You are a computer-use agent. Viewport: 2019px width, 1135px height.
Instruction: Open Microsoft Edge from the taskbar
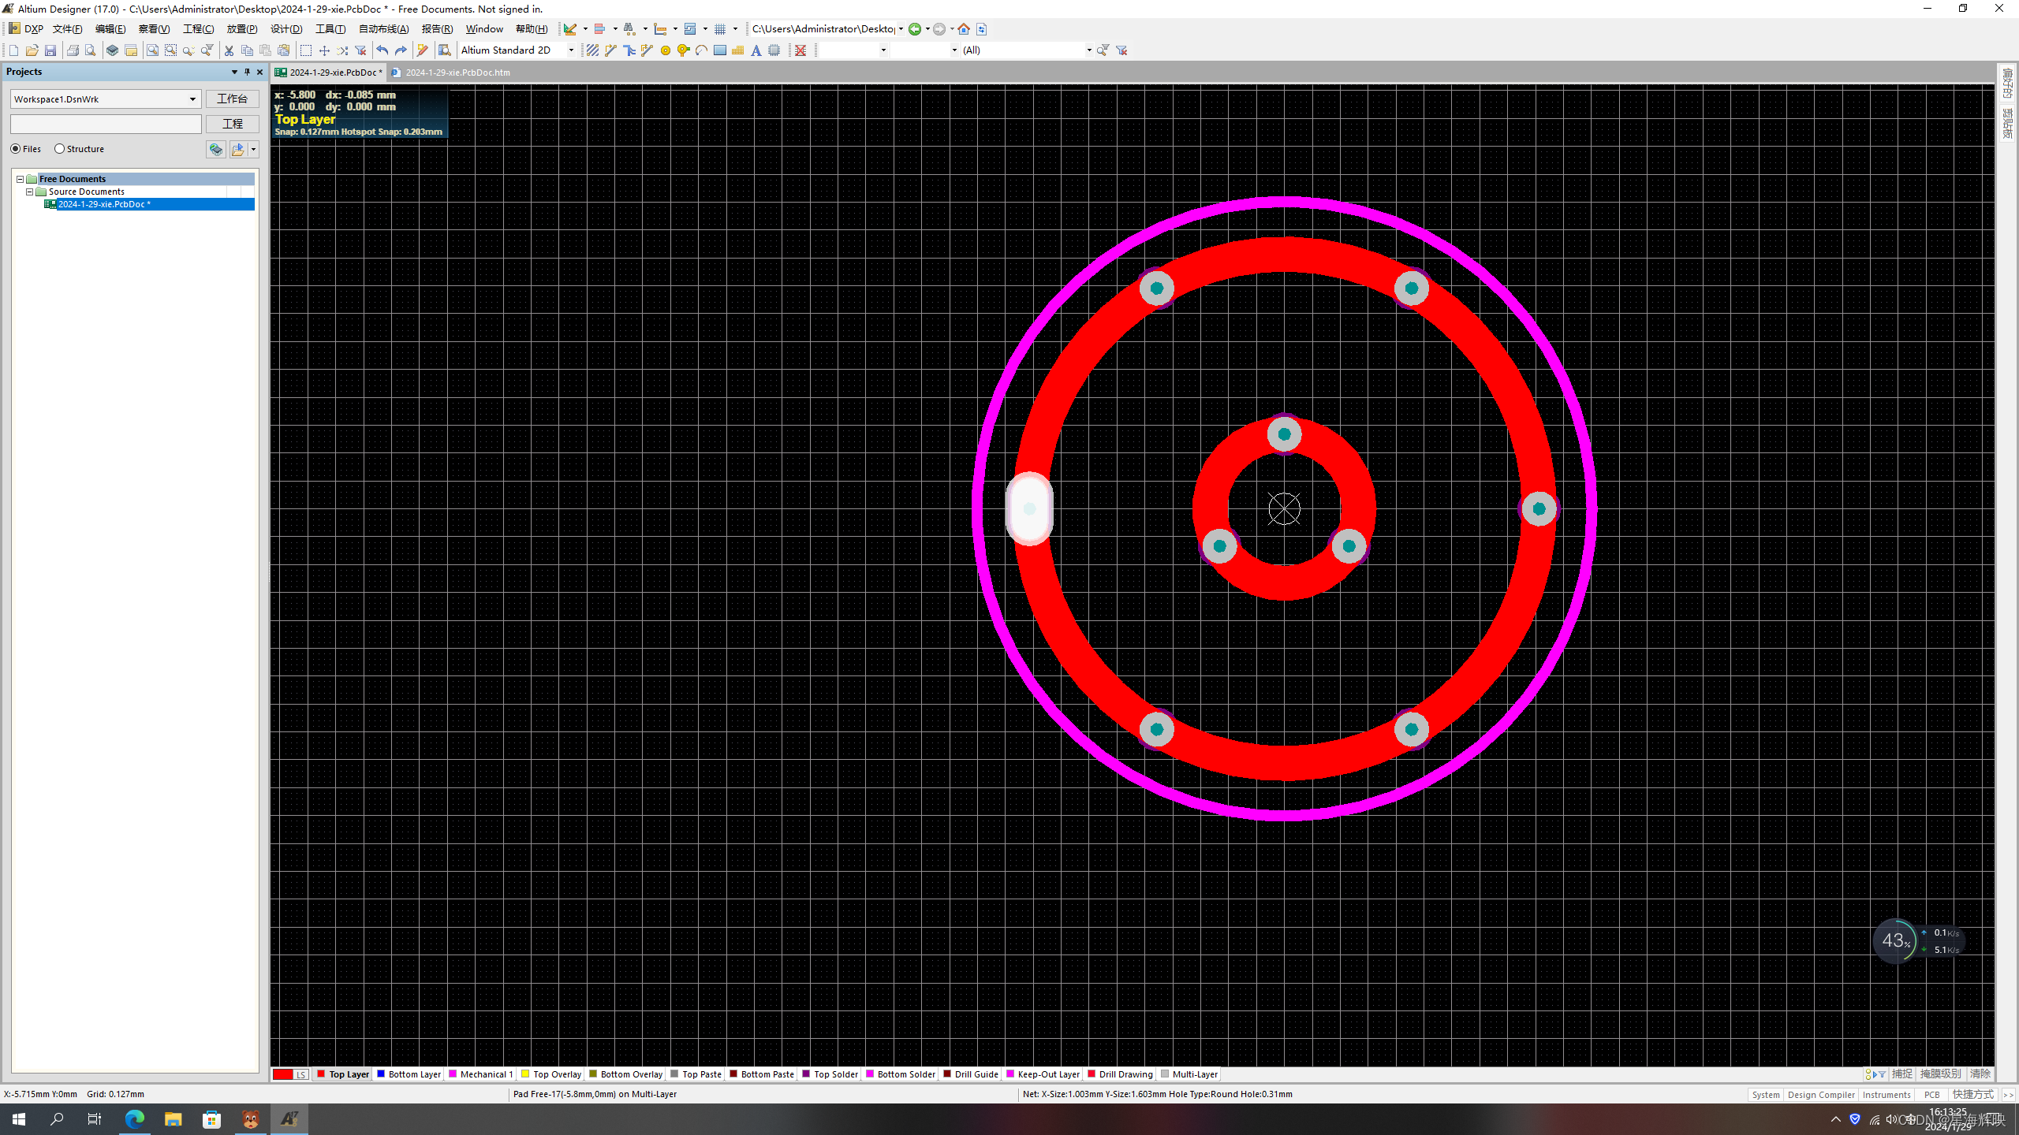[135, 1119]
